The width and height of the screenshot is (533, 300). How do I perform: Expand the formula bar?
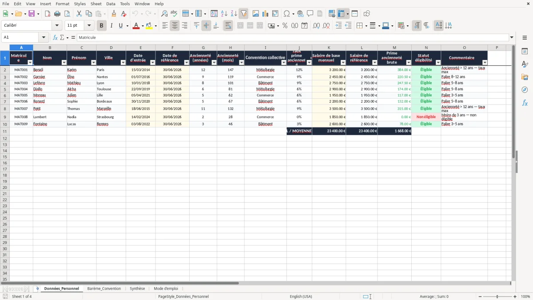(512, 37)
